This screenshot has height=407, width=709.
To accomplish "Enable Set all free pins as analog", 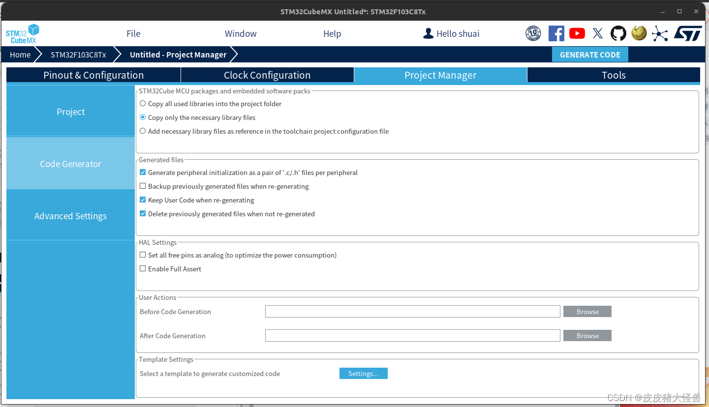I will [143, 255].
